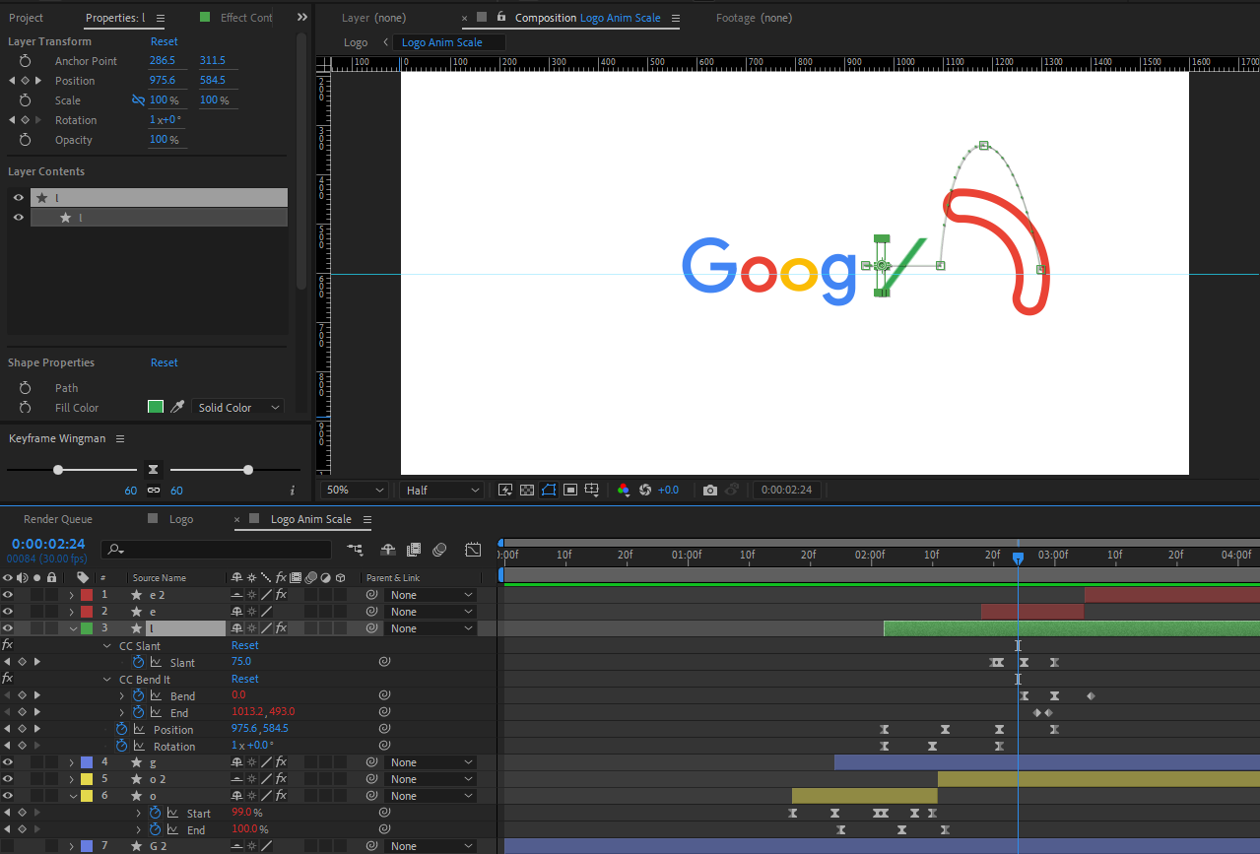Open Show Channel and color management icon
This screenshot has width=1260, height=854.
624,490
